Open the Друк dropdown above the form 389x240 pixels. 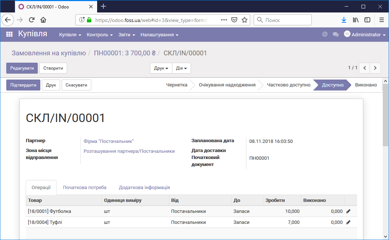(161, 68)
